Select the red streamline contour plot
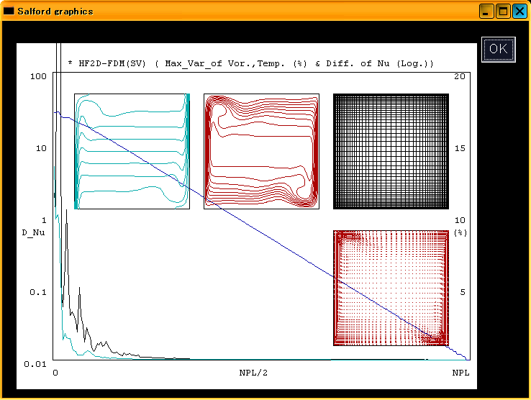531x400 pixels. [x=261, y=151]
